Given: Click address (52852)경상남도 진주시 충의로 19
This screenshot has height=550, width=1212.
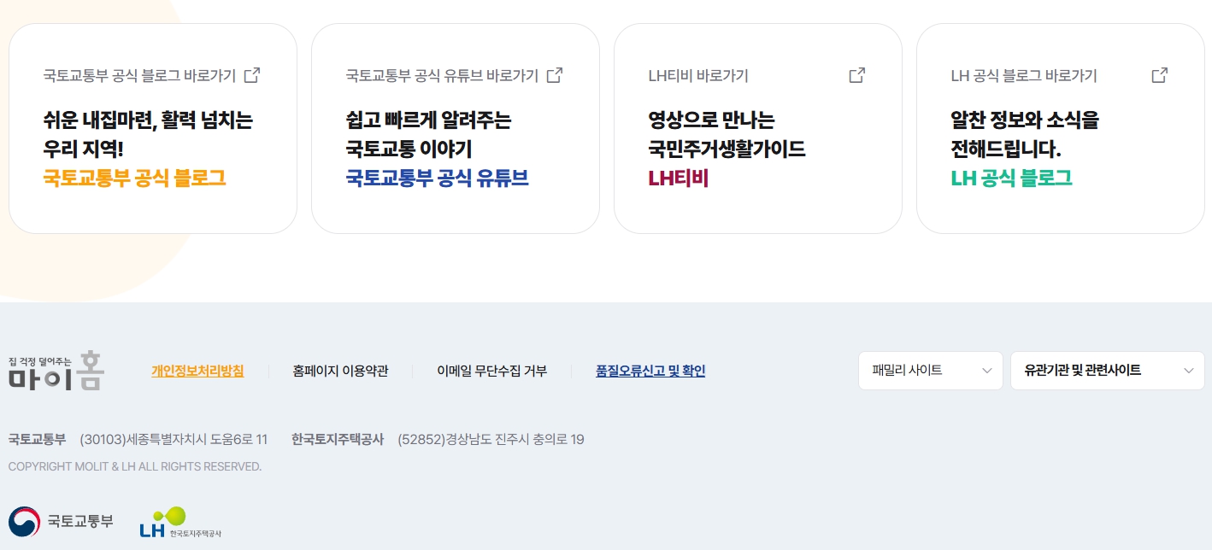Looking at the screenshot, I should tap(491, 440).
